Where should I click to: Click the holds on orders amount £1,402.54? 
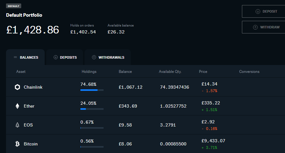[x=83, y=32]
